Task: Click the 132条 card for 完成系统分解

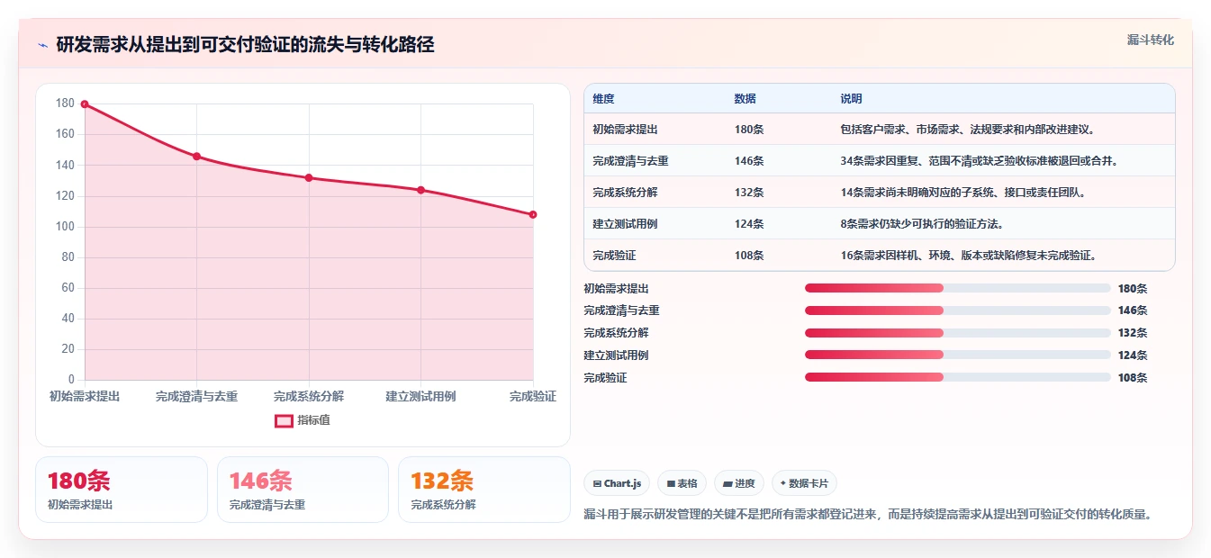Action: (x=484, y=490)
